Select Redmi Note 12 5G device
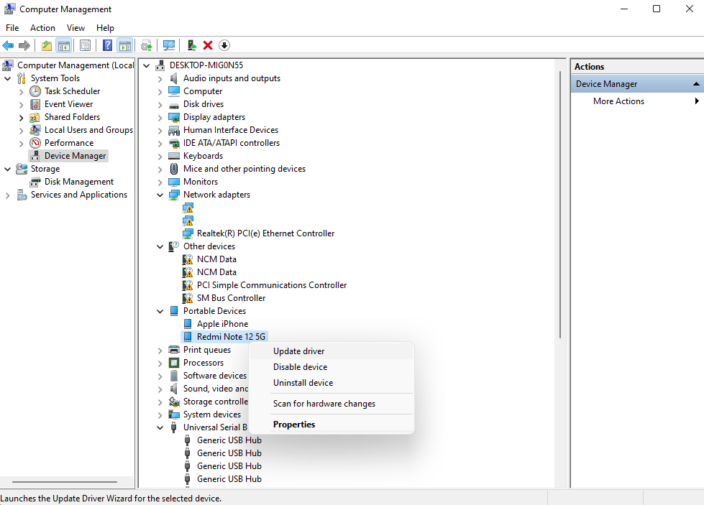 coord(231,337)
